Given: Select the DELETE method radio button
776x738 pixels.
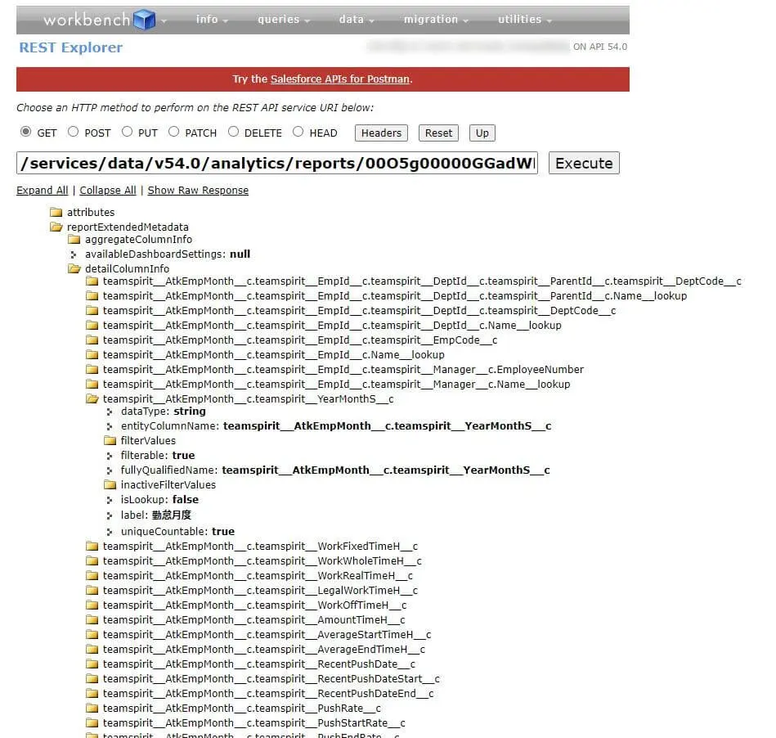Looking at the screenshot, I should tap(234, 132).
